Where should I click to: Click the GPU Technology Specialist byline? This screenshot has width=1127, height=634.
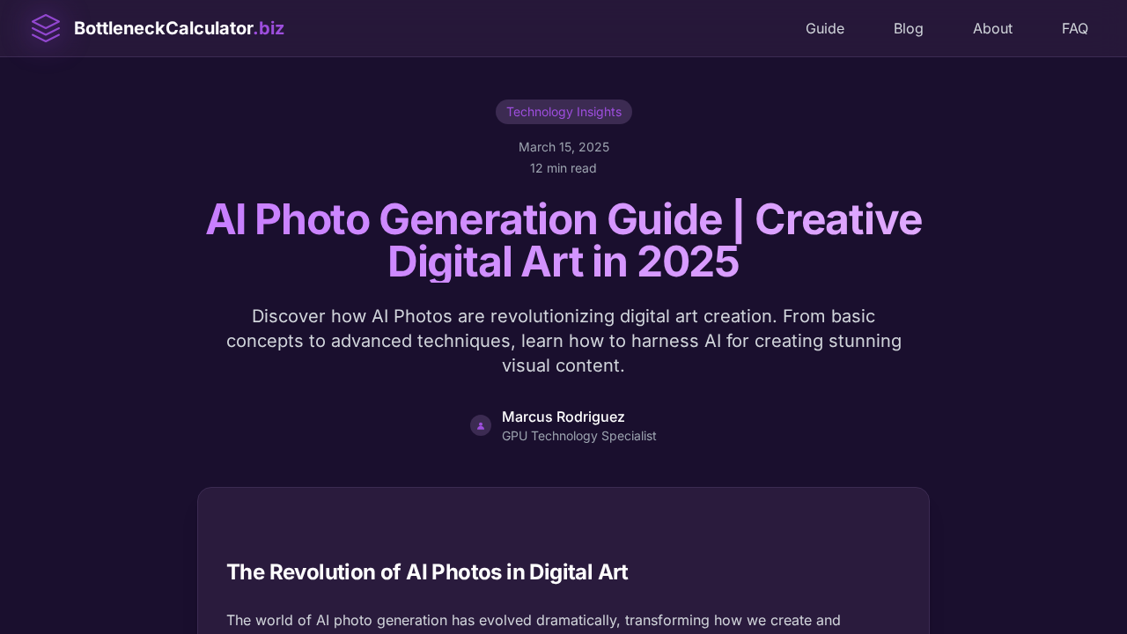[578, 436]
